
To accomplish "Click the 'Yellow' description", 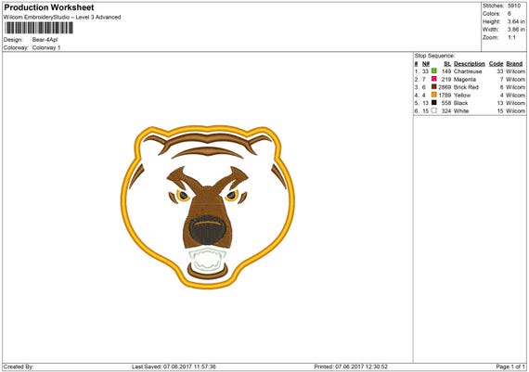I will [462, 96].
